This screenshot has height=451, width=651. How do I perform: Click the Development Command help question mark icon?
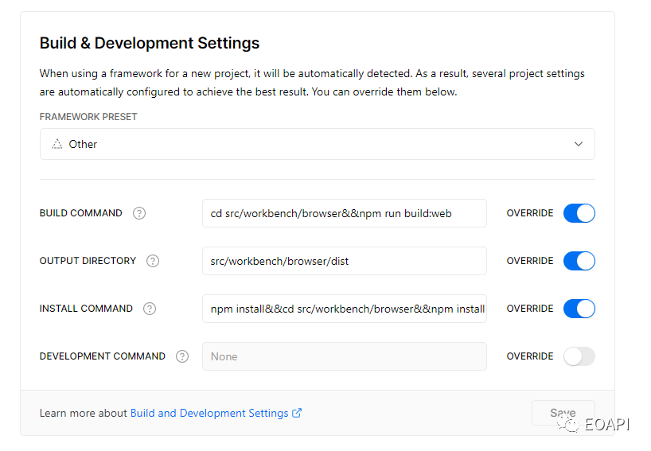click(x=182, y=356)
